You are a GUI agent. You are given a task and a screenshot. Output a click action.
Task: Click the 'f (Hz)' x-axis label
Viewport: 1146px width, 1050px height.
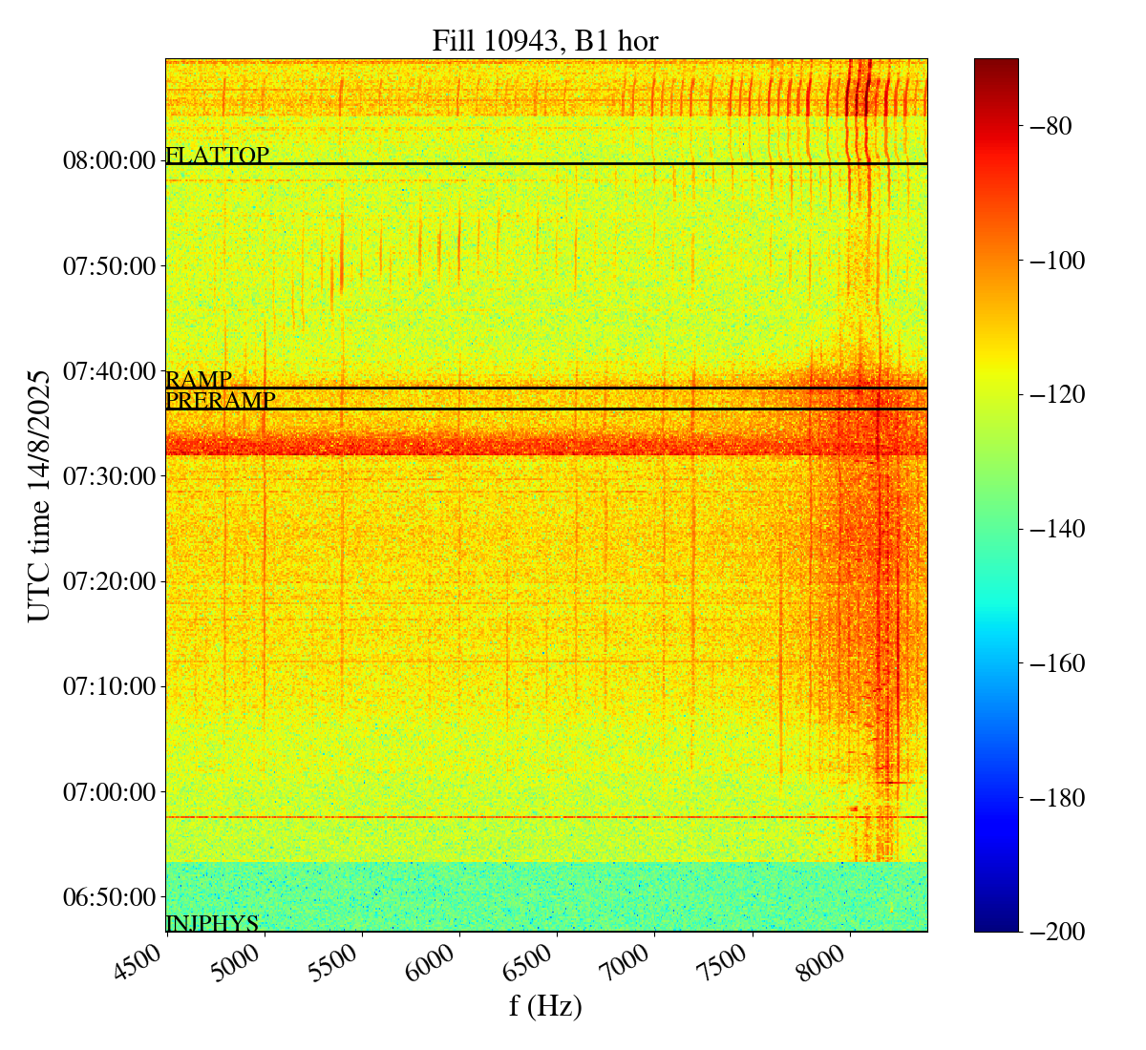[545, 1006]
